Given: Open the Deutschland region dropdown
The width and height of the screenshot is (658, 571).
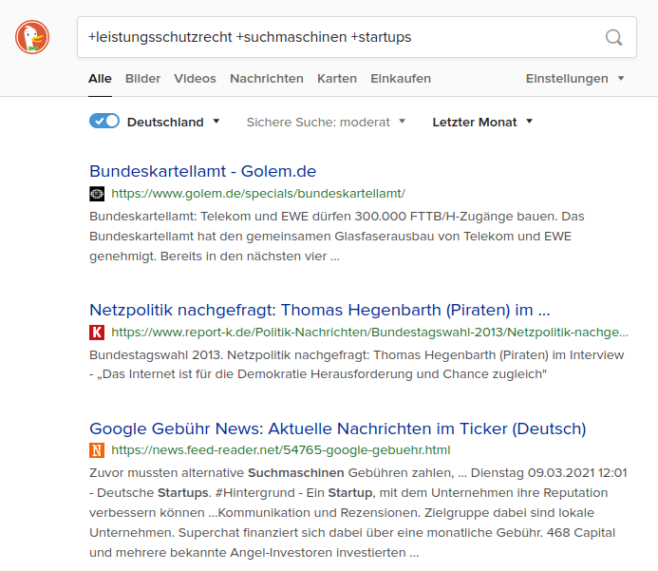Looking at the screenshot, I should coord(174,122).
